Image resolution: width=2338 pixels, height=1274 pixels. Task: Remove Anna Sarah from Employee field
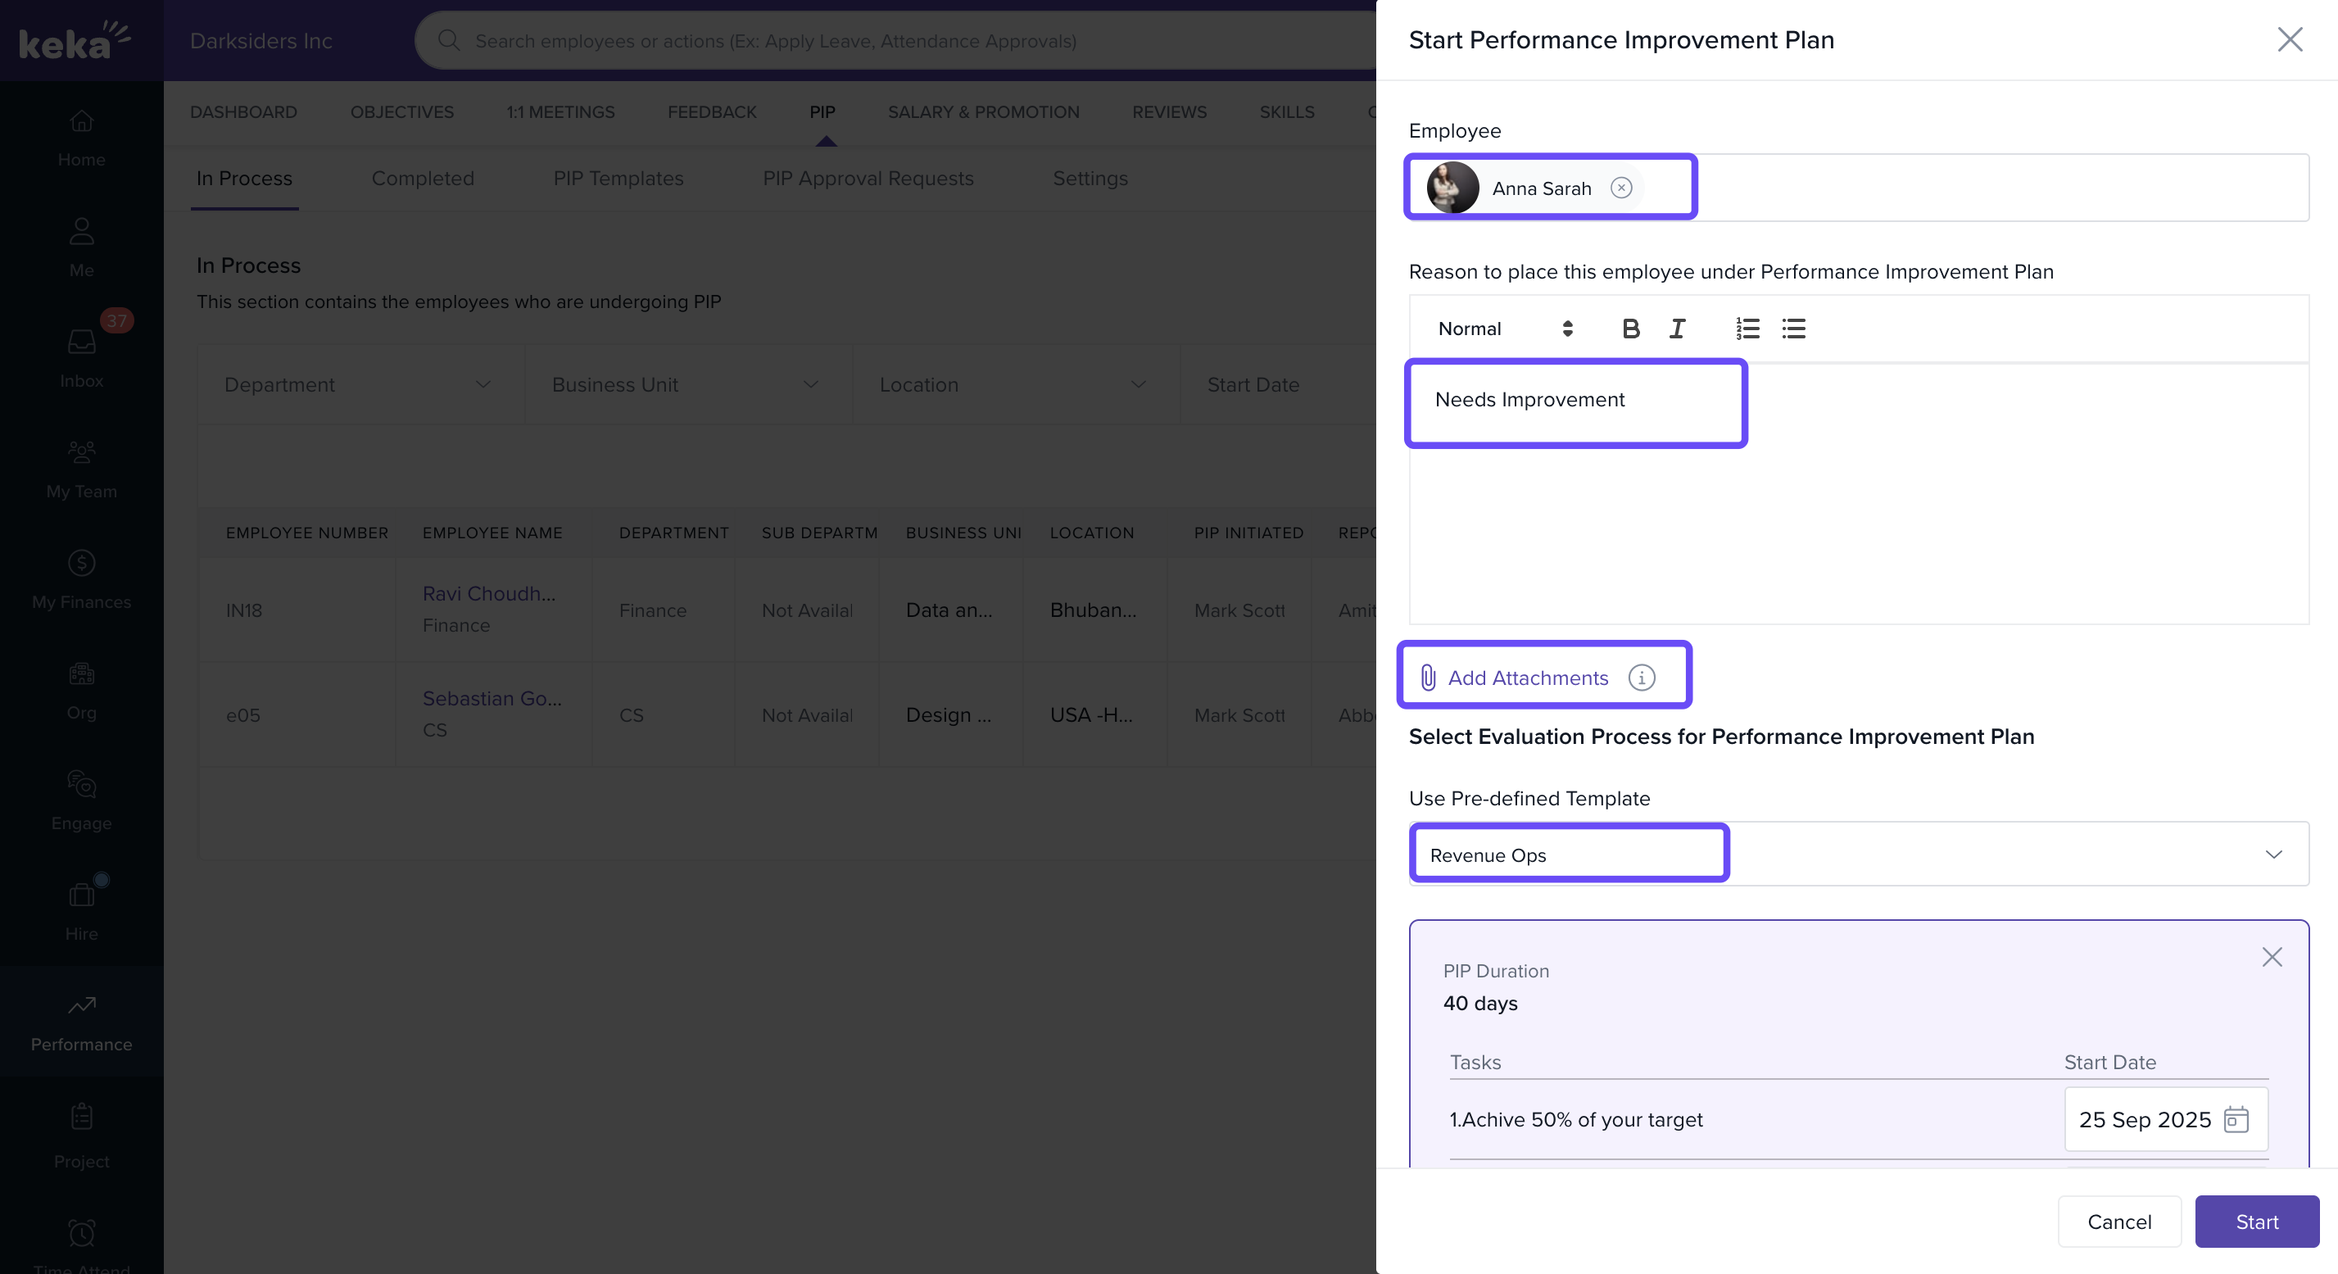(1621, 188)
